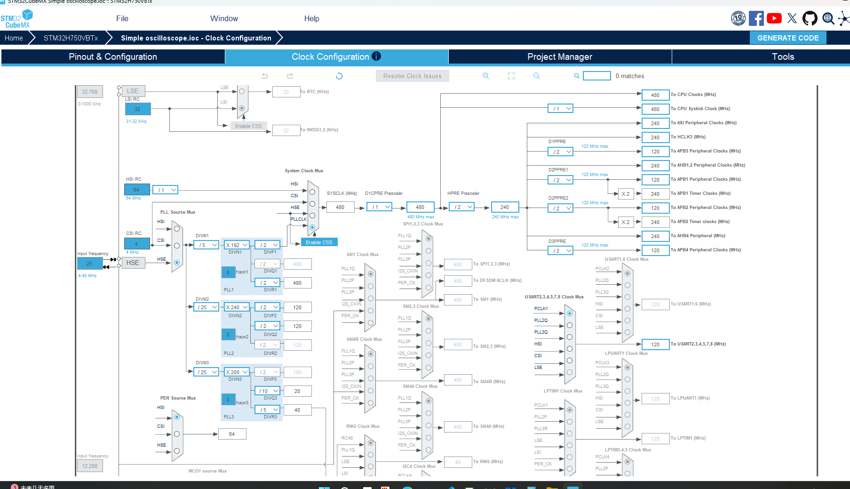The height and width of the screenshot is (489, 850).
Task: Open the GitHub icon link
Action: coord(810,18)
